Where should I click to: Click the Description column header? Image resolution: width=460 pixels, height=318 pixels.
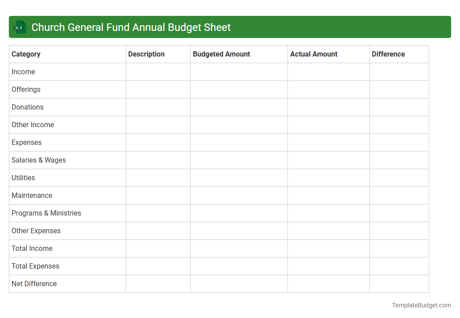click(146, 54)
